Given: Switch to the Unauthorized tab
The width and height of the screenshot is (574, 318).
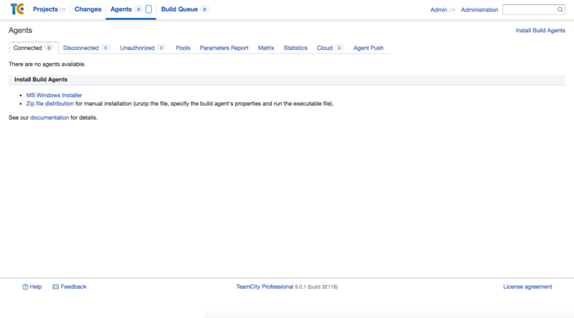Looking at the screenshot, I should [142, 48].
